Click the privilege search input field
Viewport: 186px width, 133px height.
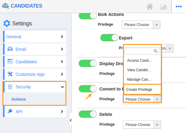(x=142, y=51)
